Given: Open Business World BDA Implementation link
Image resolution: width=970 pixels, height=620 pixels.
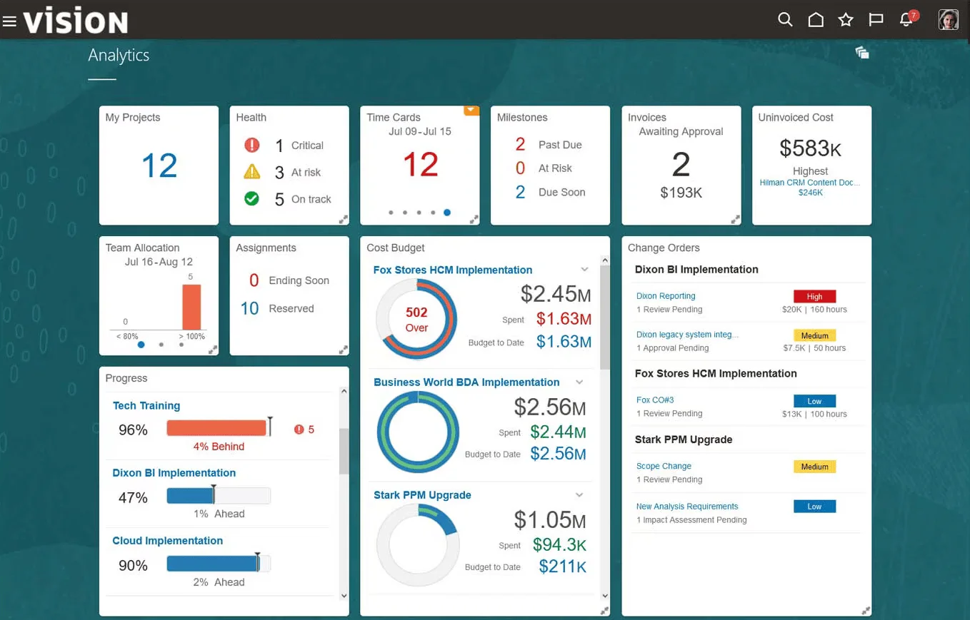Looking at the screenshot, I should 466,382.
